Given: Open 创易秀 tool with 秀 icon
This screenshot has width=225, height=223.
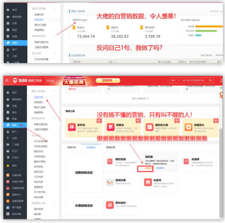Looking at the screenshot, I should tap(148, 182).
